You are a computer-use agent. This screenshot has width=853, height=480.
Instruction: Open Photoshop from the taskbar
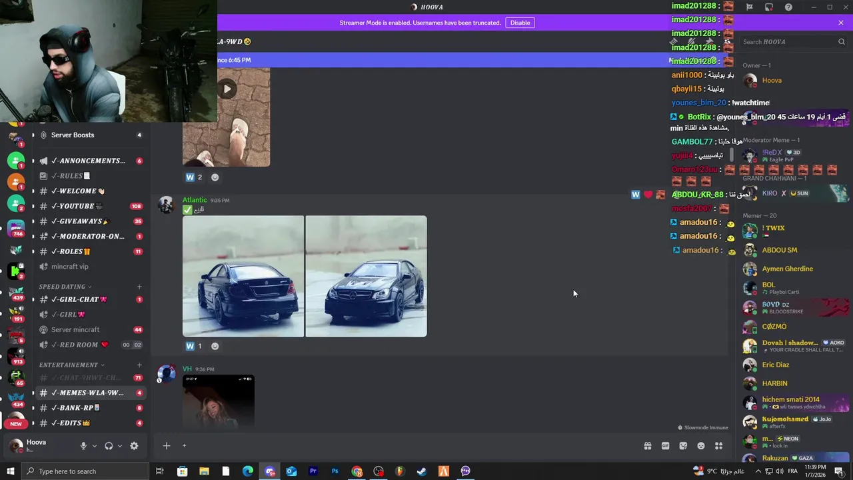pyautogui.click(x=335, y=471)
